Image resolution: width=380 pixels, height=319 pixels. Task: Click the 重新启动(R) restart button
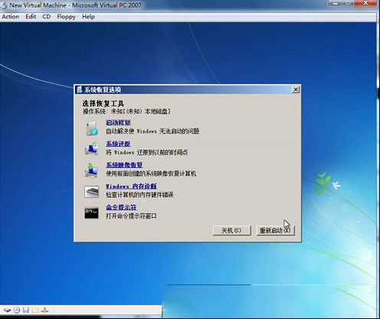click(275, 230)
